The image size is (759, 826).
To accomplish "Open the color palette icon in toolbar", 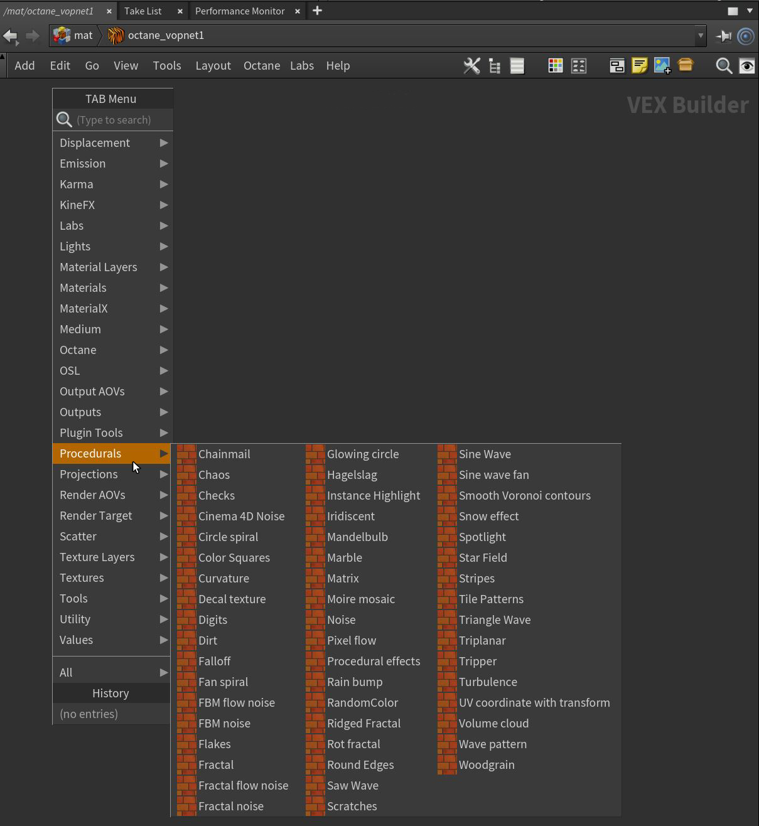I will pos(555,66).
